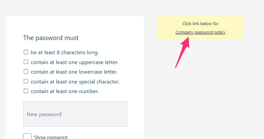264x139 pixels.
Task: Check the uppercase letter requirement checkbox
Action: 26,62
